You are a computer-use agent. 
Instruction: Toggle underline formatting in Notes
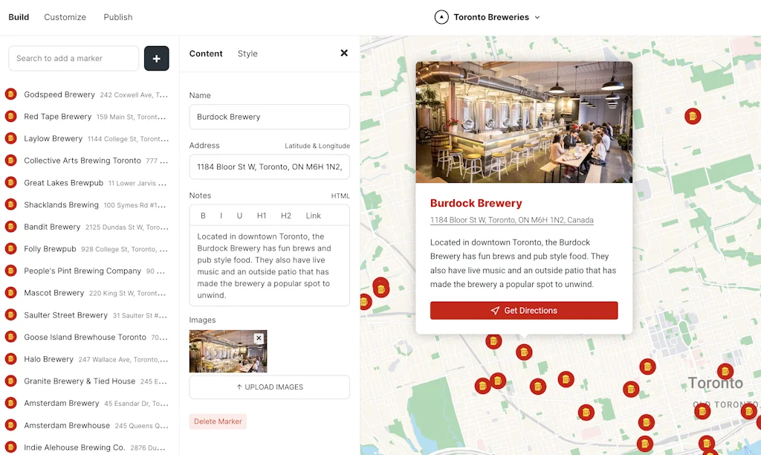click(239, 216)
